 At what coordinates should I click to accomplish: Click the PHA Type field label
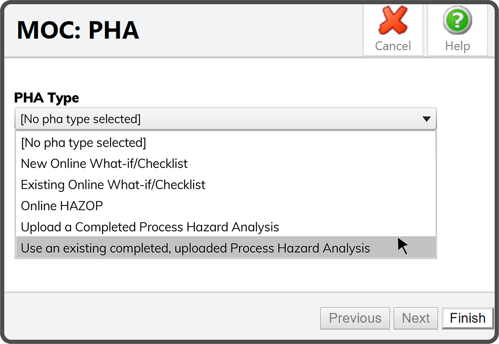coord(47,98)
